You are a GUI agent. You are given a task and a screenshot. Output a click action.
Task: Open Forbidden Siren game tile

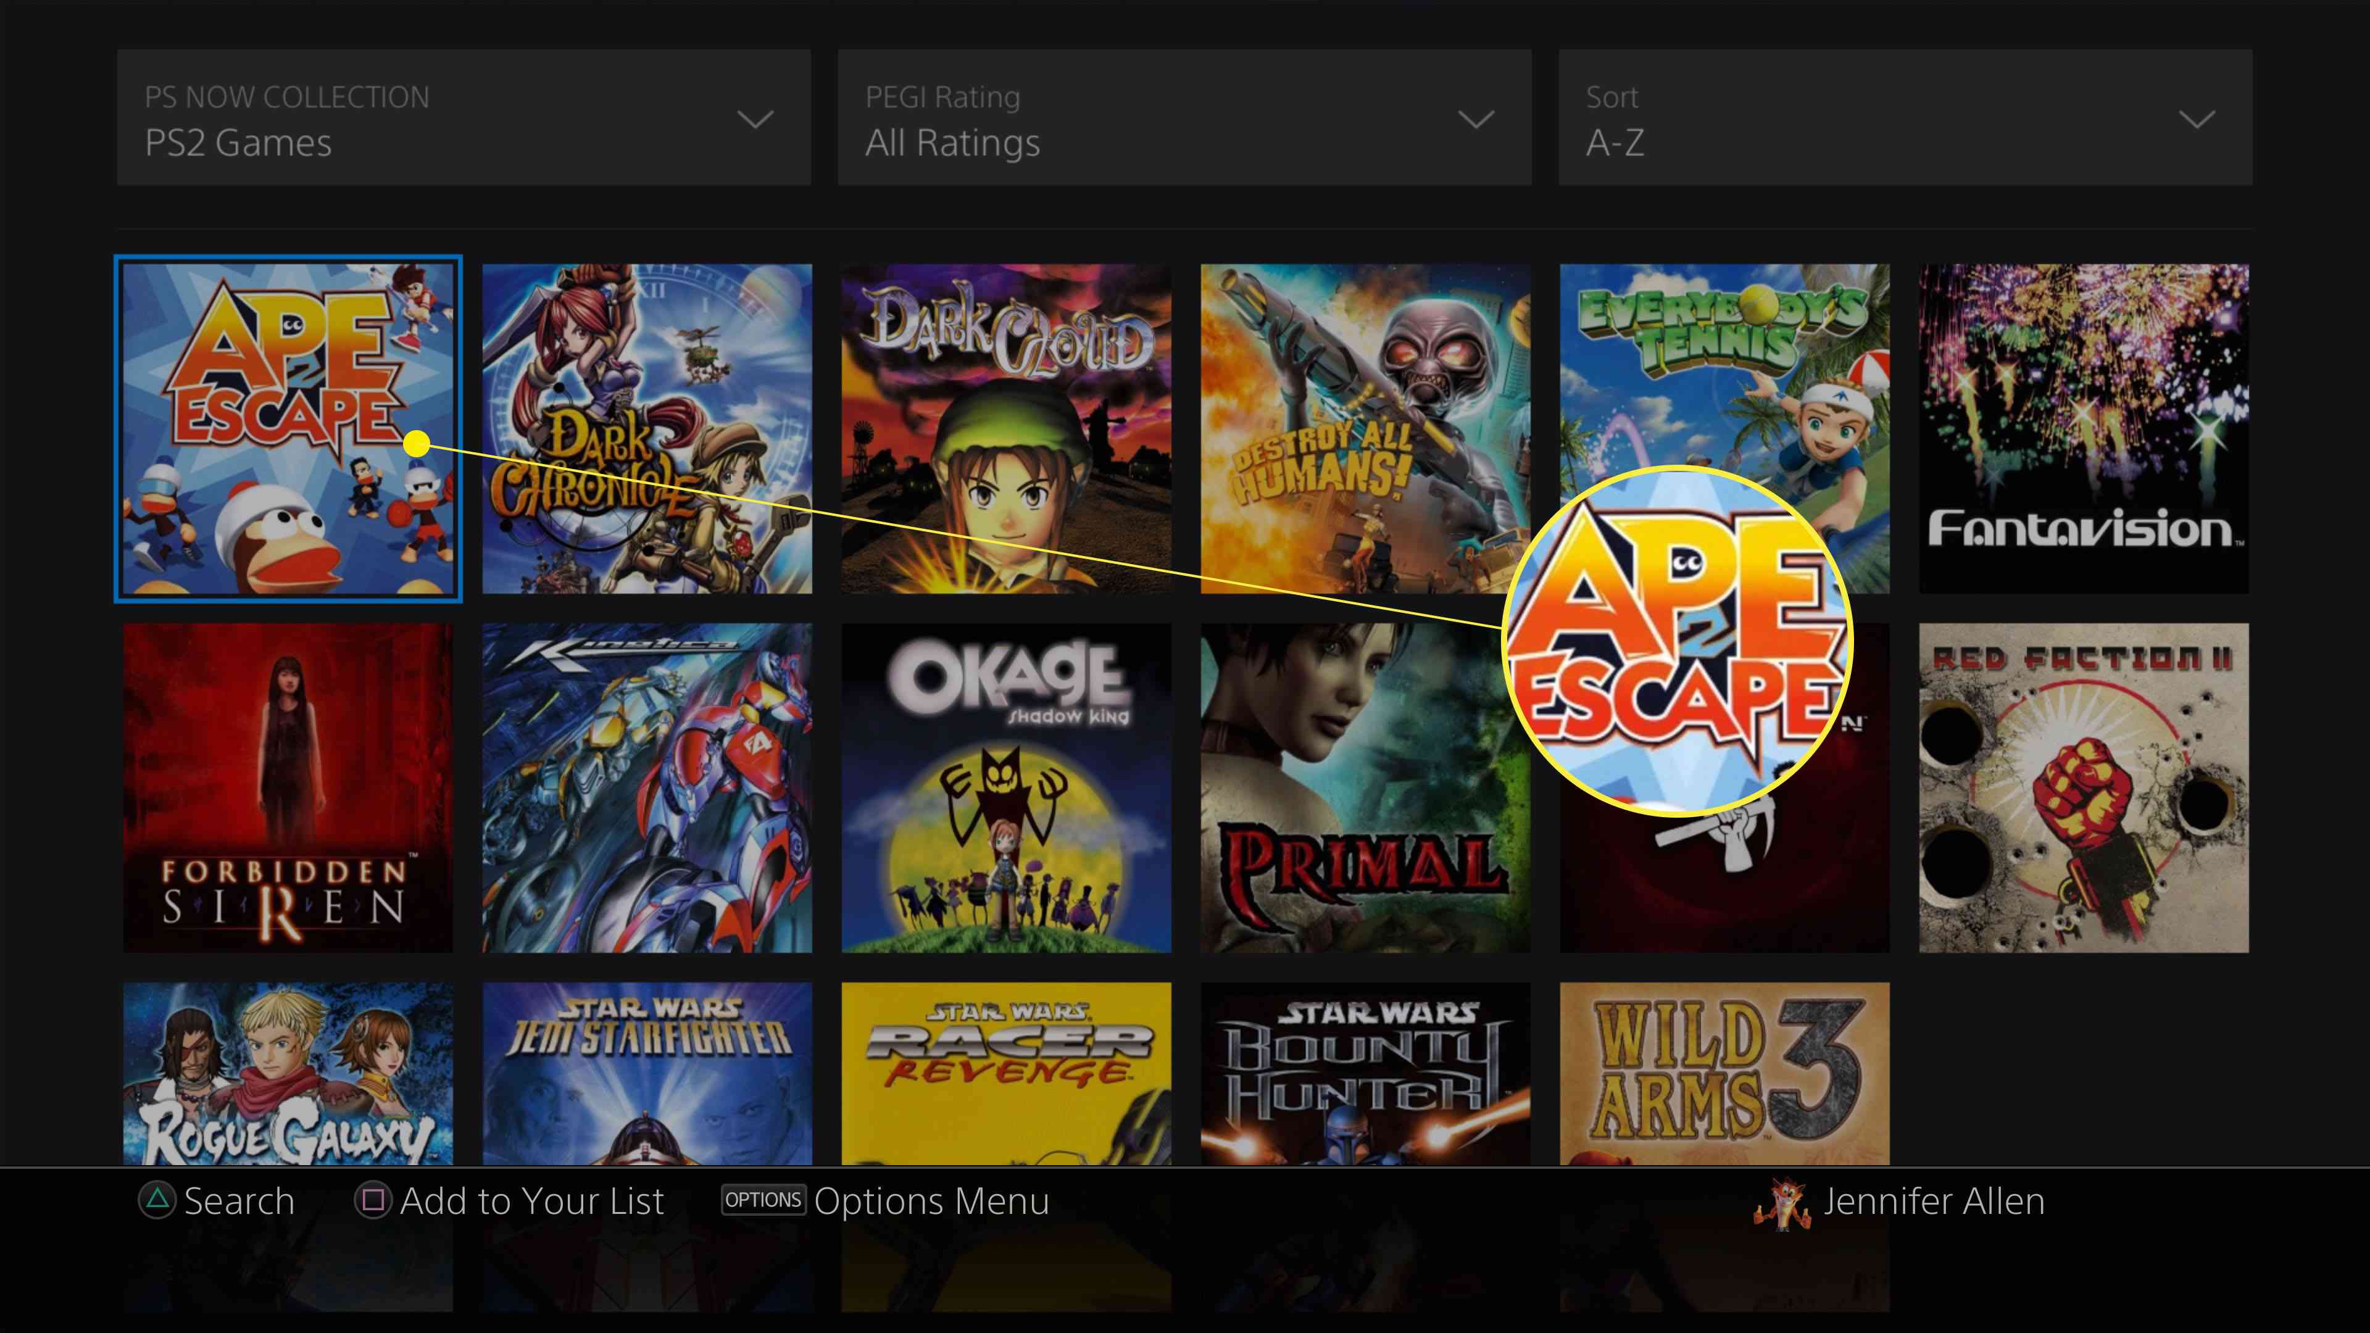[x=288, y=787]
